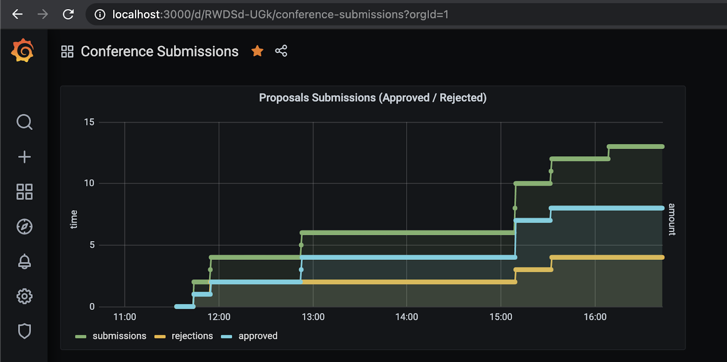Click the 13:00 x-axis label
This screenshot has height=362, width=727.
pos(313,317)
